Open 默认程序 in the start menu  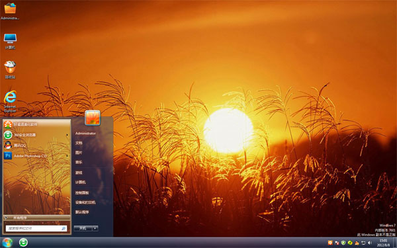tap(82, 212)
